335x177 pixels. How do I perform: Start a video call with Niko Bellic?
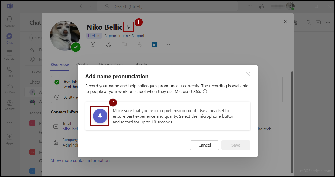point(124,44)
